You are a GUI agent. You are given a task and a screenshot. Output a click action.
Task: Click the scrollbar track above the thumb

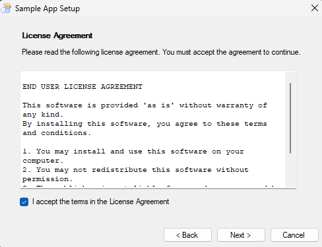(290, 77)
